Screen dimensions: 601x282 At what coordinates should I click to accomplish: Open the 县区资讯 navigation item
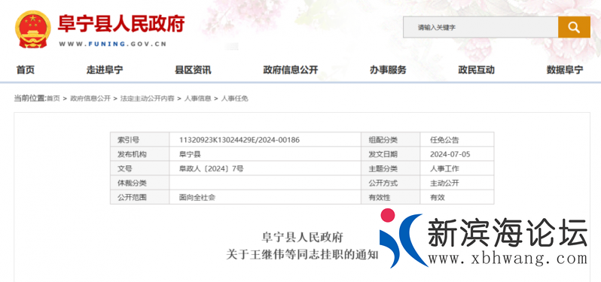193,70
